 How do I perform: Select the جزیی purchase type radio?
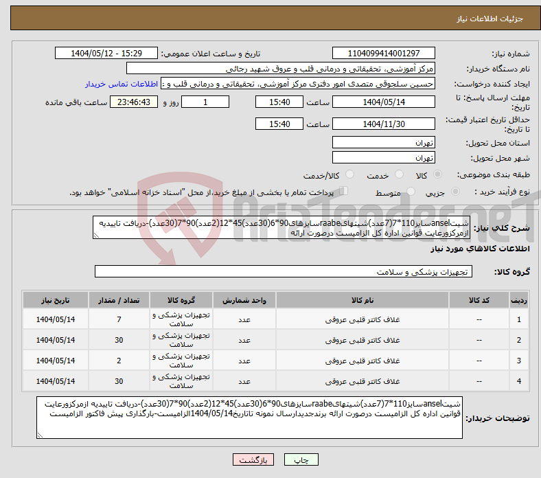tap(455, 192)
